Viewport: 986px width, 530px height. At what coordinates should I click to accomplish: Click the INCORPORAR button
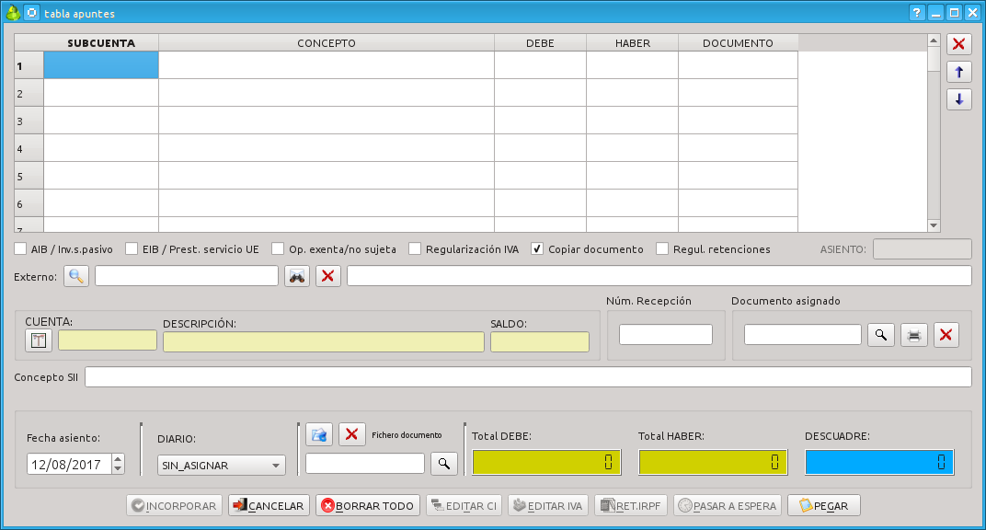tap(174, 505)
